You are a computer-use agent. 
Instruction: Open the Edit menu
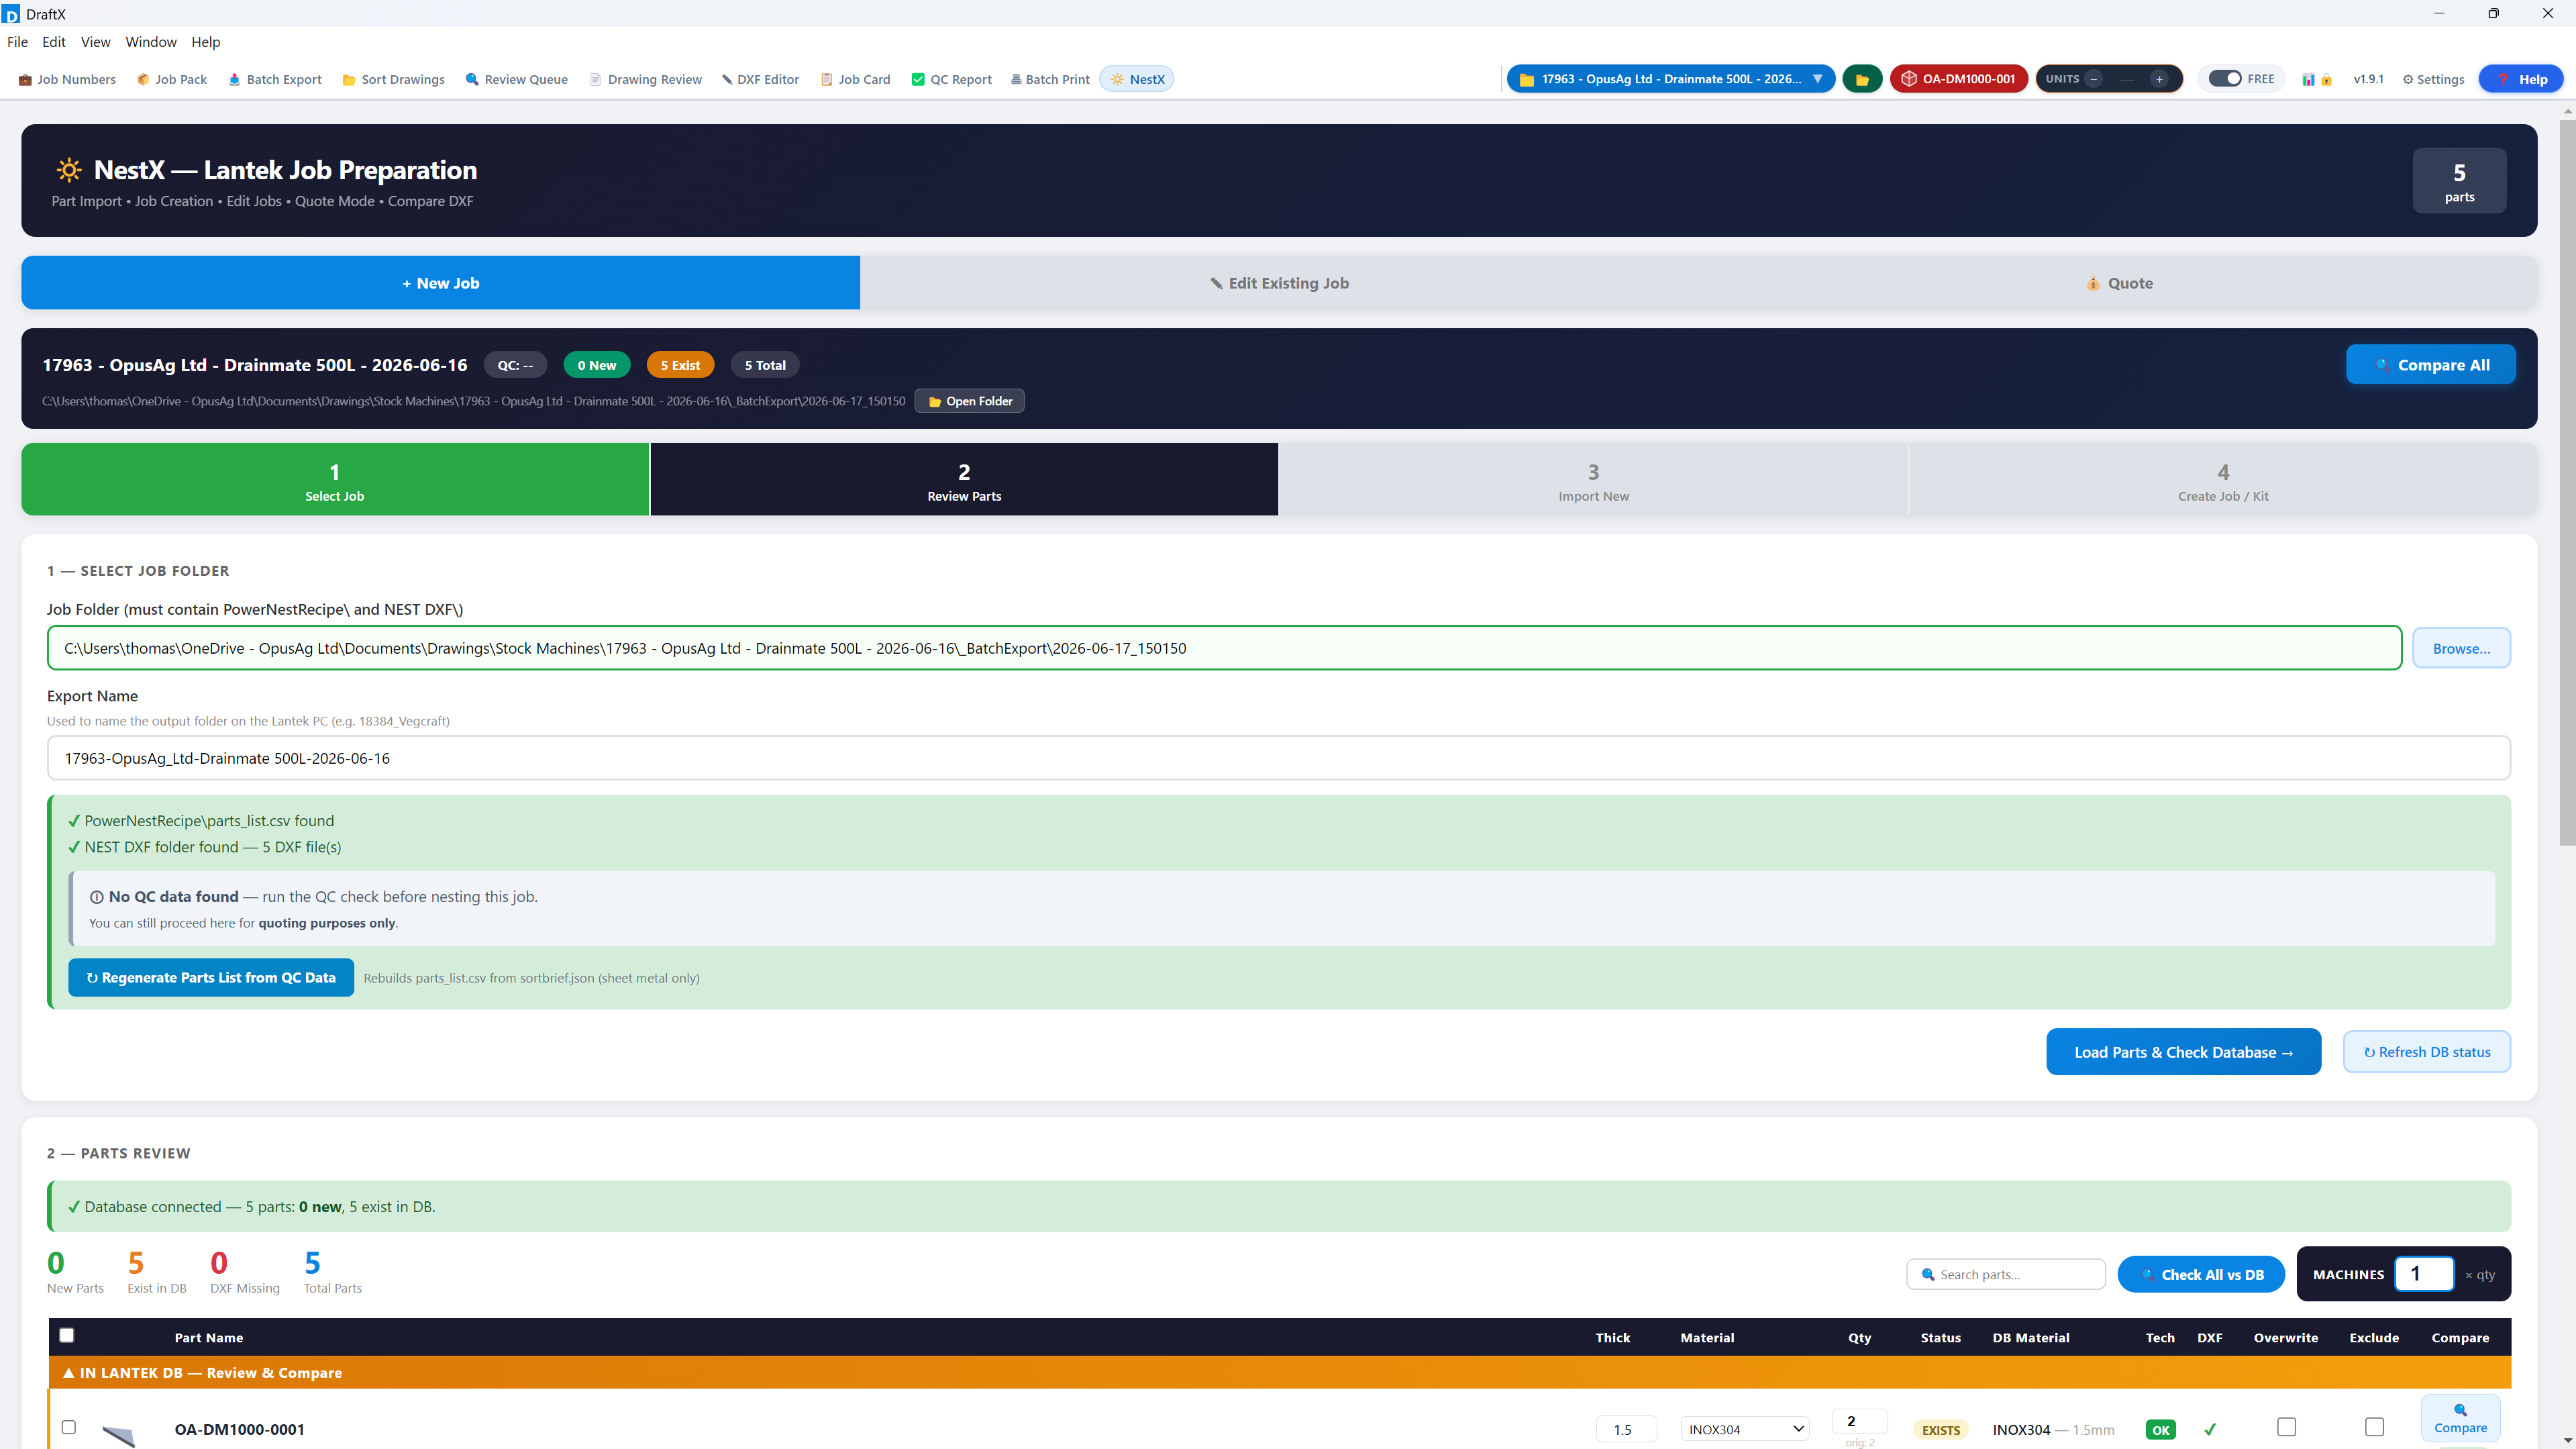click(x=54, y=42)
